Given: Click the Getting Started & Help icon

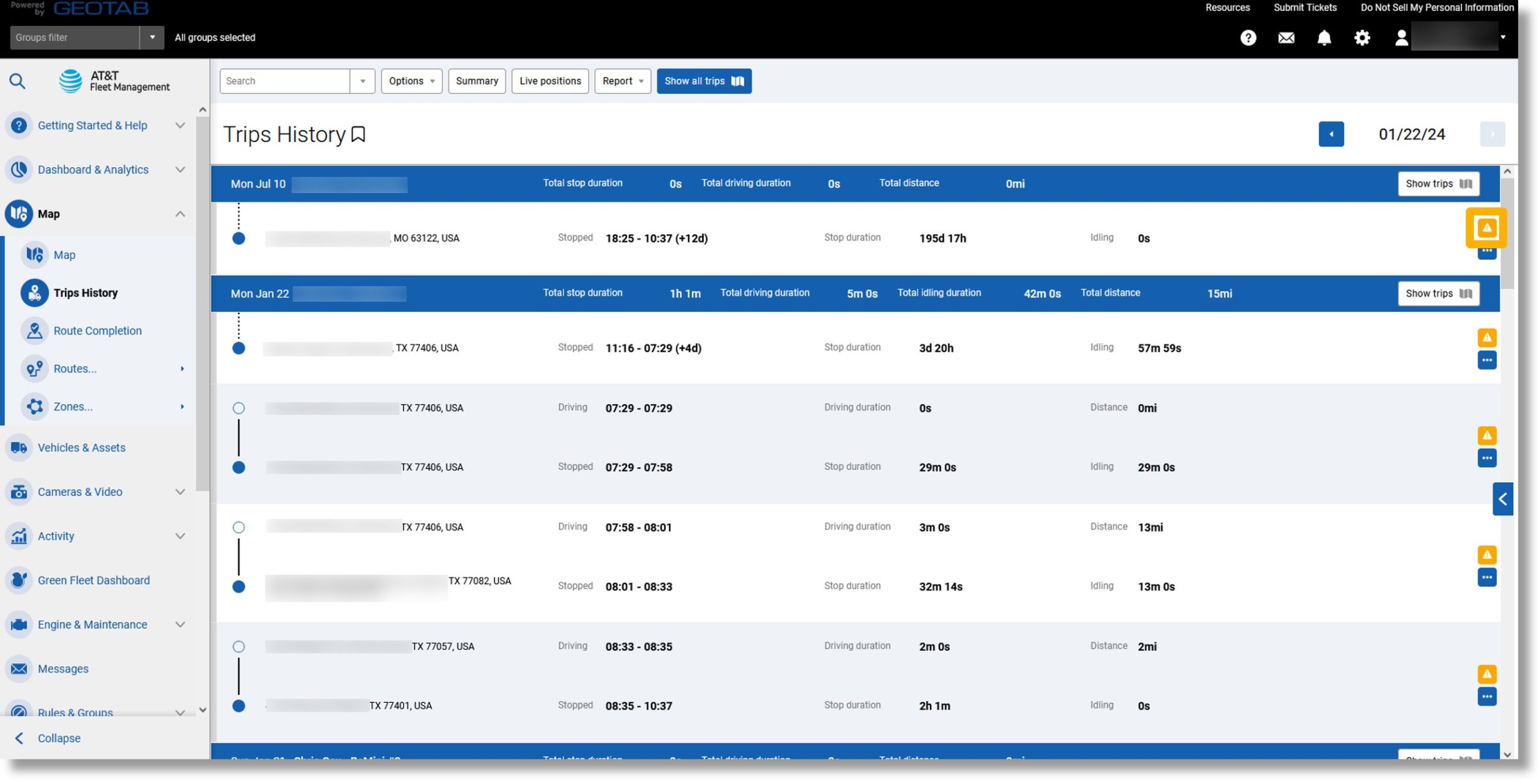Looking at the screenshot, I should [x=19, y=125].
